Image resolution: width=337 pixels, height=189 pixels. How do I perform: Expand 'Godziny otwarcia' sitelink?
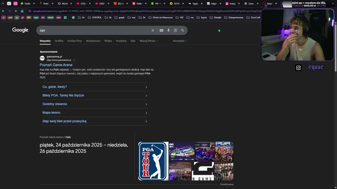click(95, 104)
